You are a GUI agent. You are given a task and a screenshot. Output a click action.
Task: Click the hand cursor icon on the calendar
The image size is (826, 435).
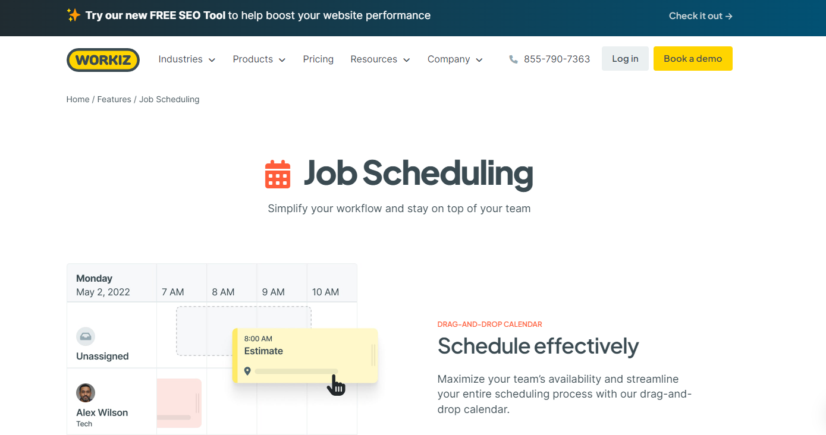pos(336,386)
